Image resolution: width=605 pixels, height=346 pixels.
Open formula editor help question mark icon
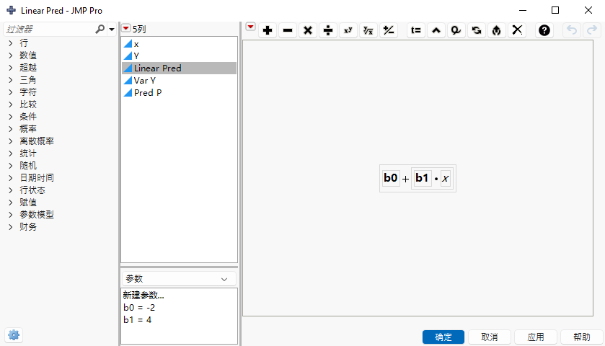(x=544, y=30)
